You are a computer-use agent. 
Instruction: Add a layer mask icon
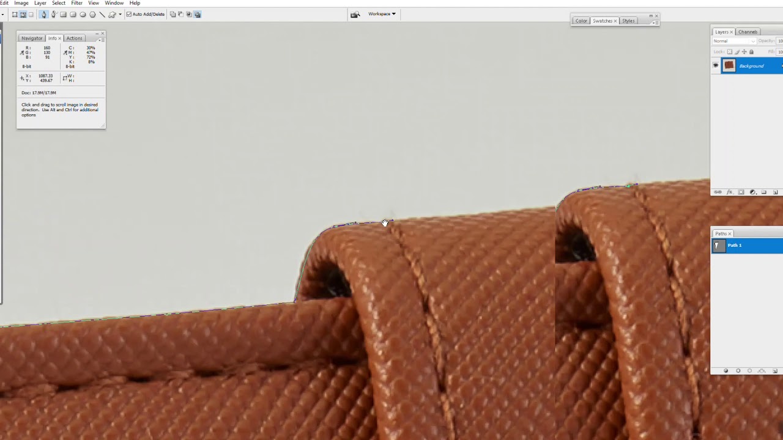(x=741, y=192)
